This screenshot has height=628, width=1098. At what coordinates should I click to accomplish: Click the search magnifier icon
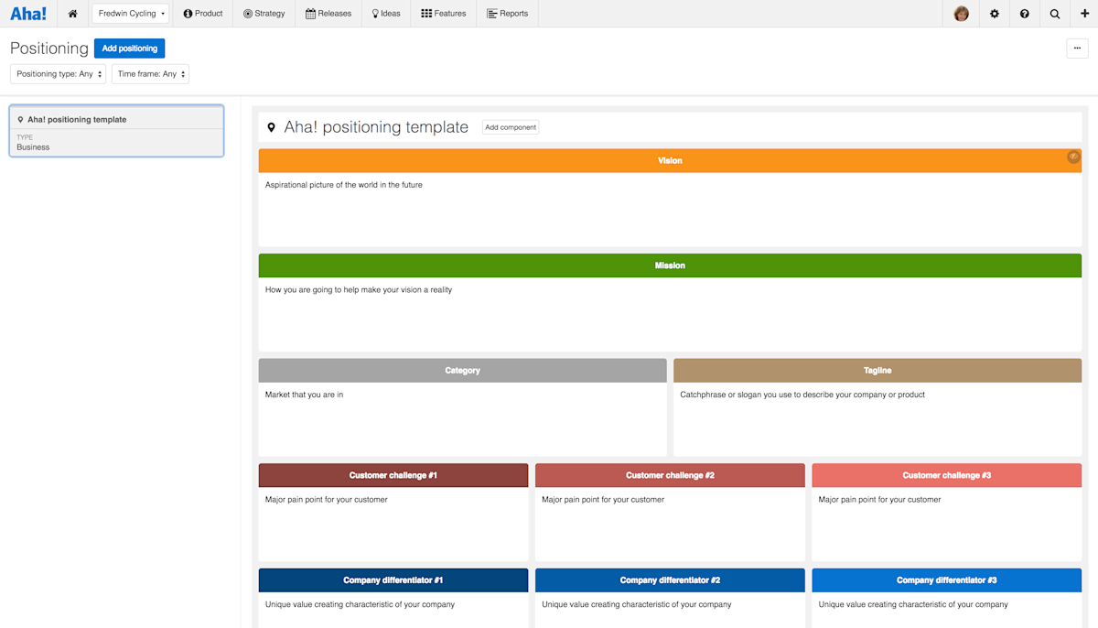1055,14
